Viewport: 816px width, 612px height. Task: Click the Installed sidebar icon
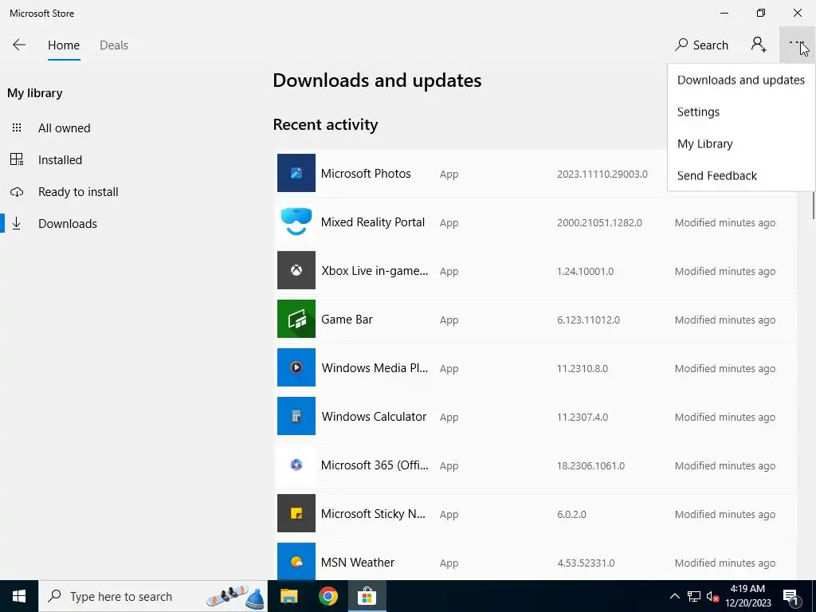pos(17,159)
